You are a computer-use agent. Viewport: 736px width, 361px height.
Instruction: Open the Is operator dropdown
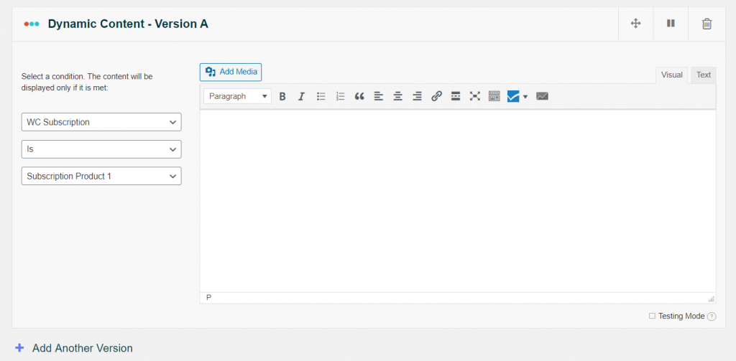[101, 149]
